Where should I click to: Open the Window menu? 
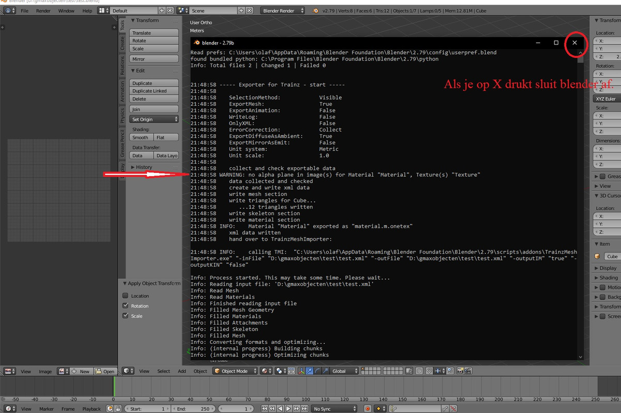click(66, 10)
